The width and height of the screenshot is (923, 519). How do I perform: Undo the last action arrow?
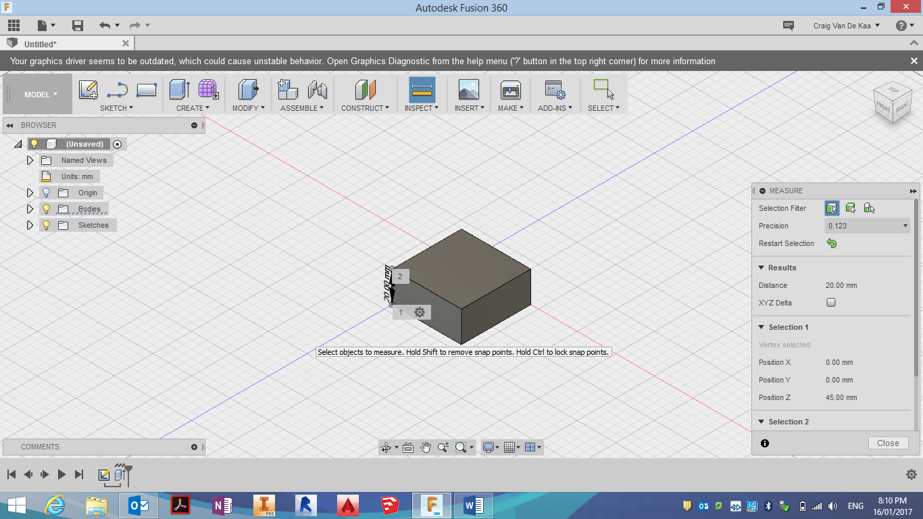coord(104,26)
